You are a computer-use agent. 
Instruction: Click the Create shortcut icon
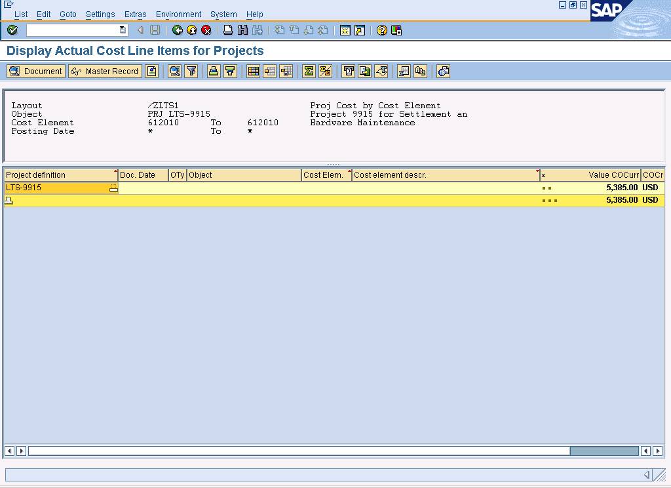coord(360,30)
